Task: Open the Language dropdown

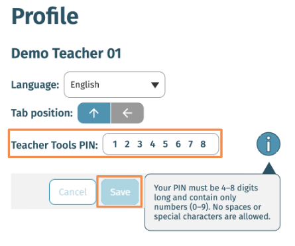Action: pyautogui.click(x=115, y=85)
